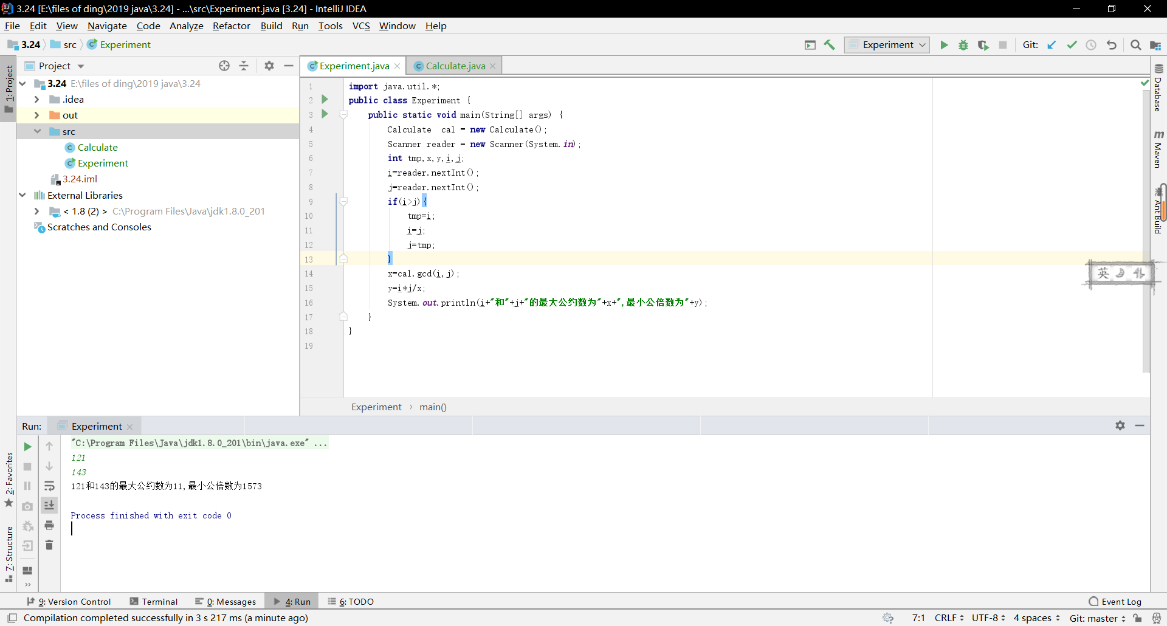The height and width of the screenshot is (626, 1167).
Task: Print the console output icon
Action: [x=49, y=525]
